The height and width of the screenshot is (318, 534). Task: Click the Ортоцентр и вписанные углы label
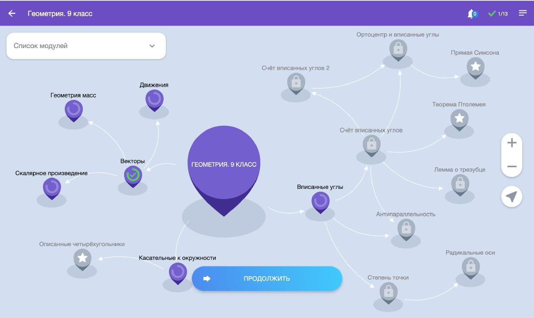pos(398,35)
